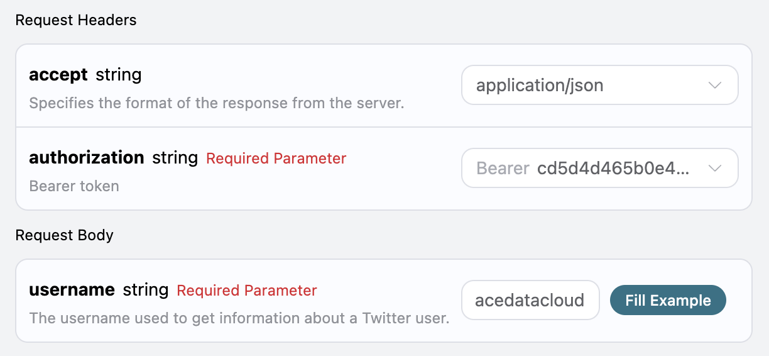Click the Request Body section heading
The width and height of the screenshot is (769, 356).
tap(65, 235)
